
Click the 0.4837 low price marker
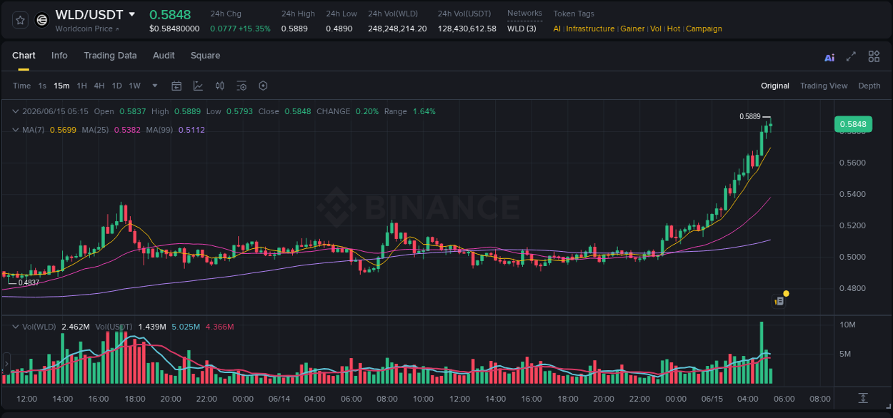pyautogui.click(x=29, y=282)
